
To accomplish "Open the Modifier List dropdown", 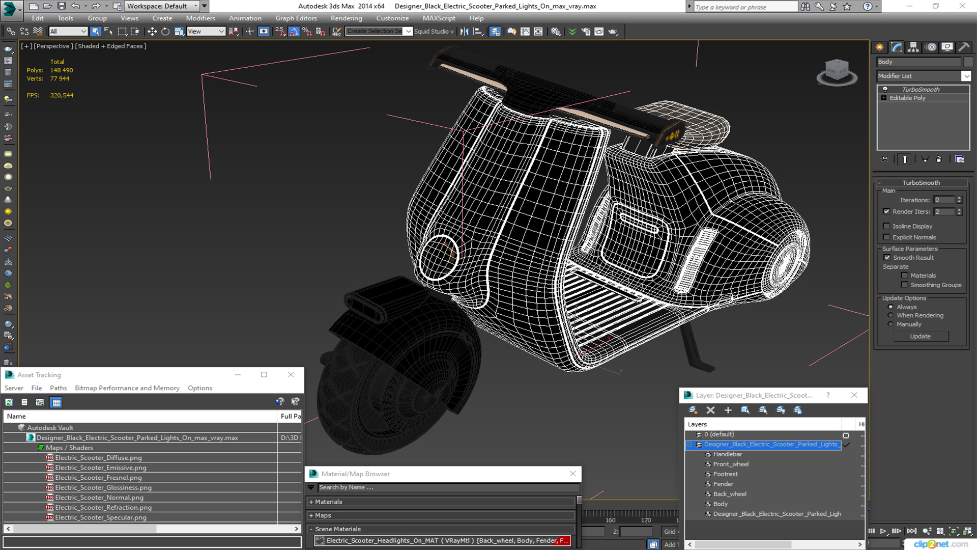I will click(966, 76).
